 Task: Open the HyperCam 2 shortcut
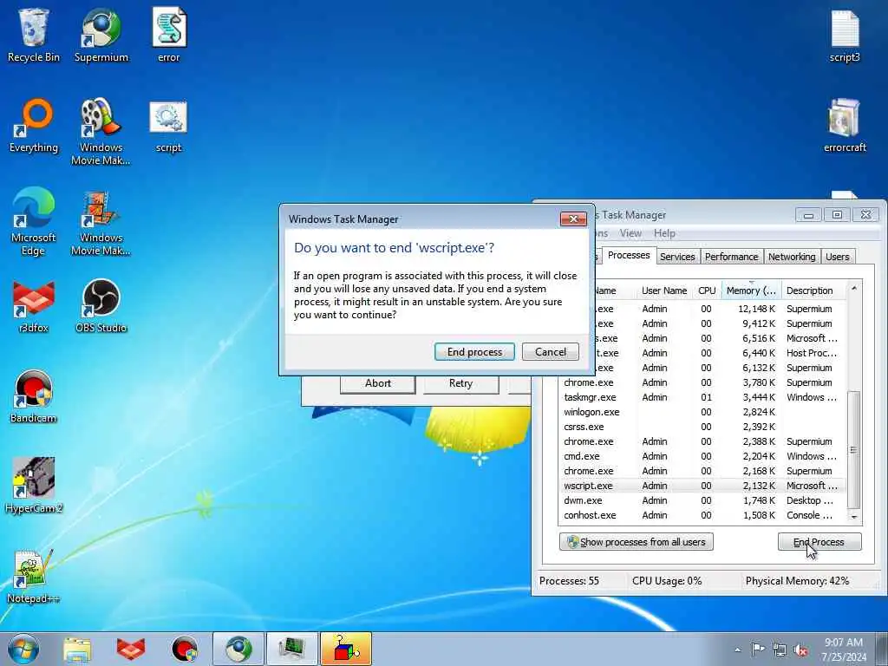[x=34, y=486]
